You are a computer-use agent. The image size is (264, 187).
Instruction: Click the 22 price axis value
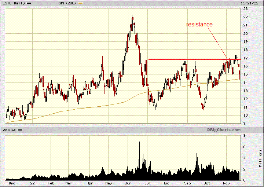[245, 17]
